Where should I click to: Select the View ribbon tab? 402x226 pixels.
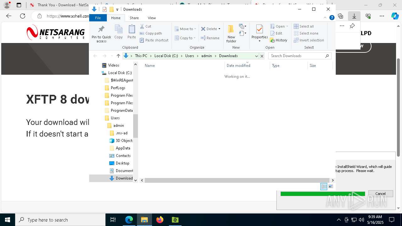(x=152, y=18)
